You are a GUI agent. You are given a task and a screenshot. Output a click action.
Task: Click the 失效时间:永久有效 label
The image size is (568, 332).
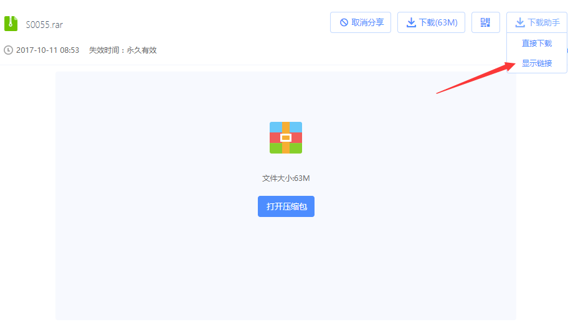123,50
